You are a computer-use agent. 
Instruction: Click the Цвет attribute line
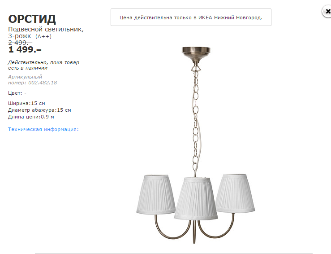click(17, 93)
